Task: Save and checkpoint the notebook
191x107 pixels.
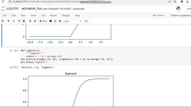Action: pyautogui.click(x=3, y=21)
